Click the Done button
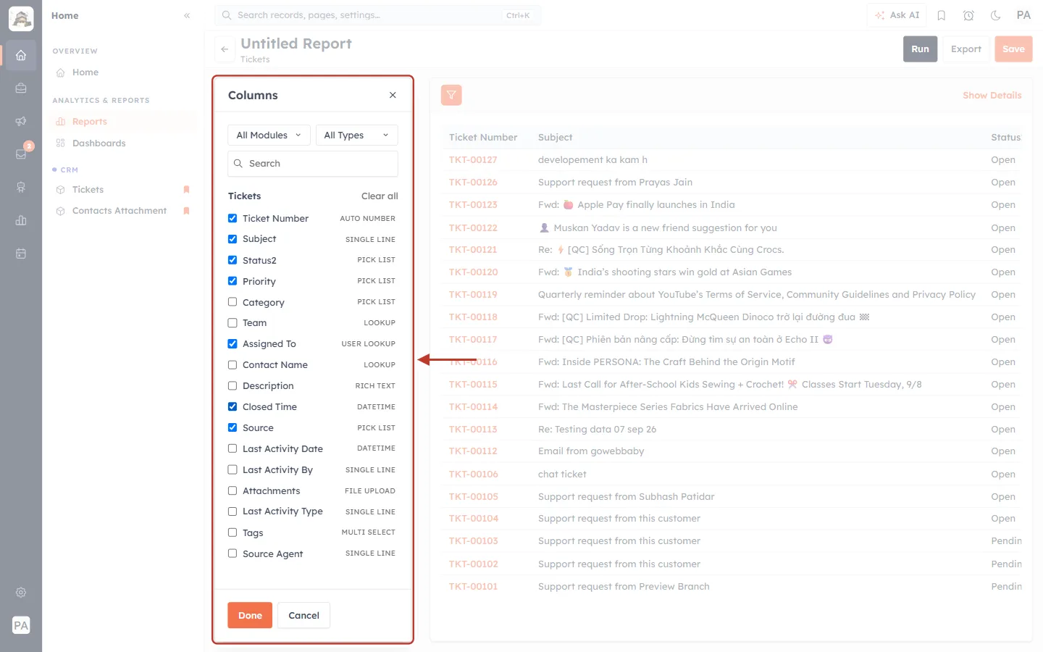This screenshot has height=652, width=1043. 250,615
